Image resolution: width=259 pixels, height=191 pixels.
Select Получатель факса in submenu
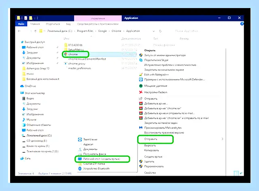point(95,154)
